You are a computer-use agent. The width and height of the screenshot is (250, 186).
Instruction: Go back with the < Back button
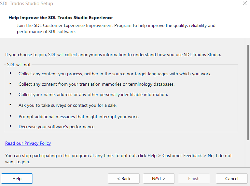click(x=124, y=179)
